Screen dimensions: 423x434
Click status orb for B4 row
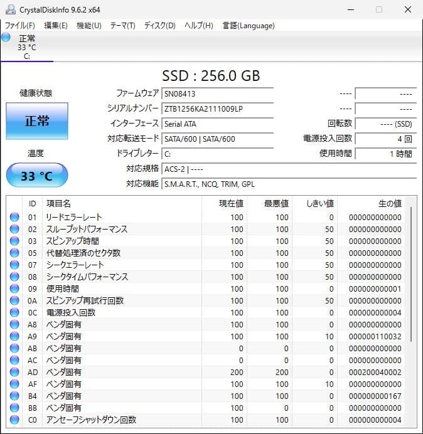(14, 396)
